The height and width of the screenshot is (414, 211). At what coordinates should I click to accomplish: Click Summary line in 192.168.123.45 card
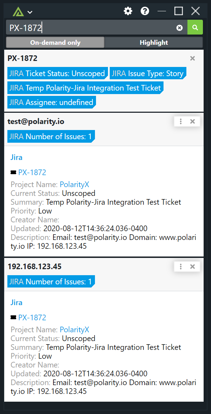96,347
